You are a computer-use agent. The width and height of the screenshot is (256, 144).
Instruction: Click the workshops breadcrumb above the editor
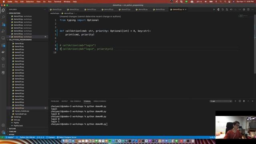pos(55,13)
